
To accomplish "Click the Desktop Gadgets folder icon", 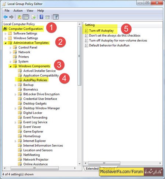I will tap(20, 104).
